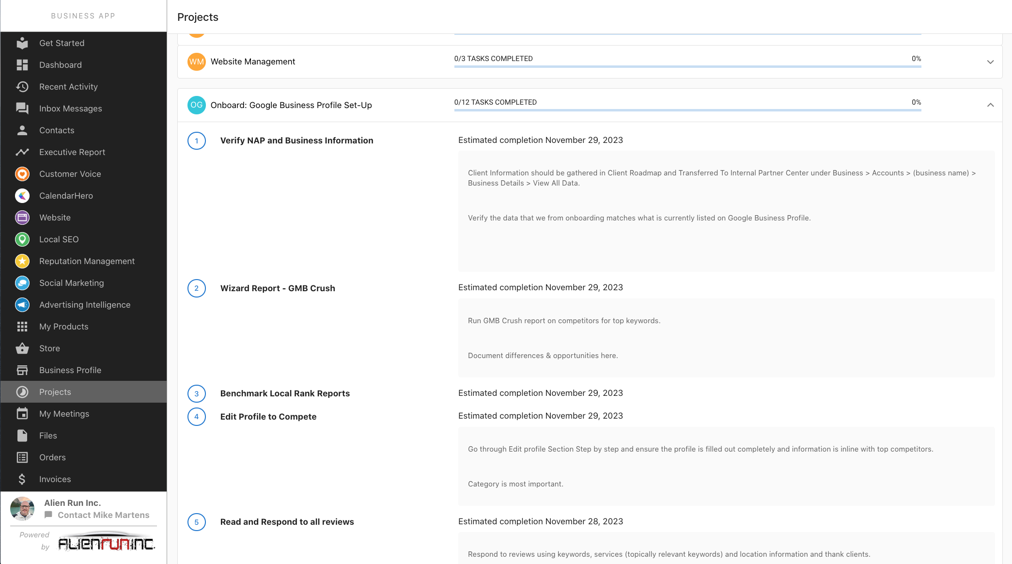Image resolution: width=1012 pixels, height=564 pixels.
Task: Collapse Onboard Google Business Profile project
Action: click(x=990, y=105)
